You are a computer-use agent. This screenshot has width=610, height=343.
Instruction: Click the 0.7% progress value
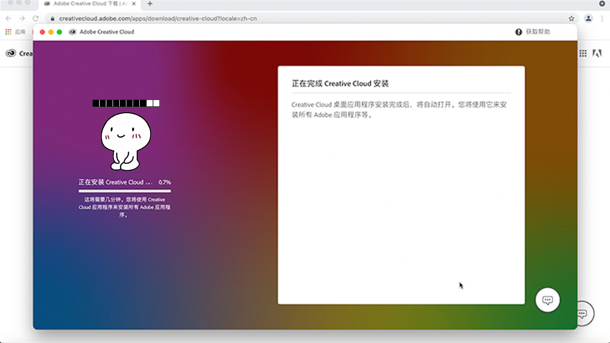165,182
